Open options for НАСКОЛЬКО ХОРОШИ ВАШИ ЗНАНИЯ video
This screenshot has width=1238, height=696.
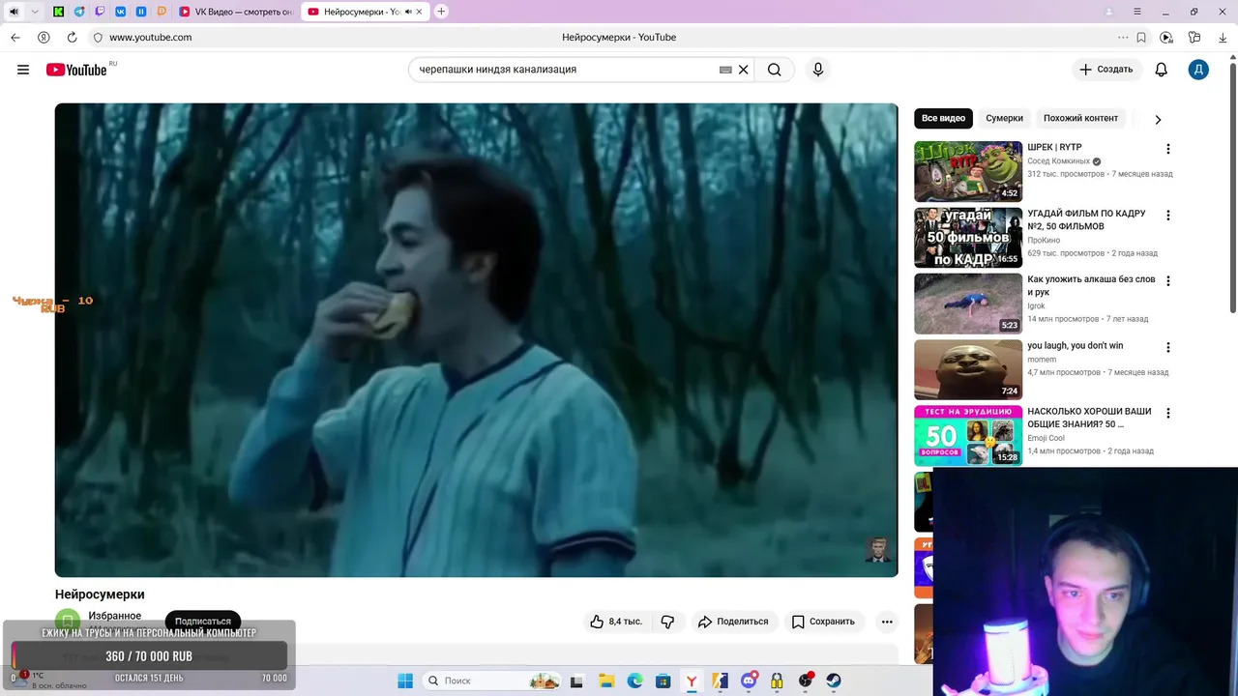[1167, 413]
